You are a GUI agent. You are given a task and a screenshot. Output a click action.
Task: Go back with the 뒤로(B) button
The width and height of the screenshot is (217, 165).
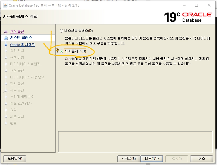pos(129,159)
